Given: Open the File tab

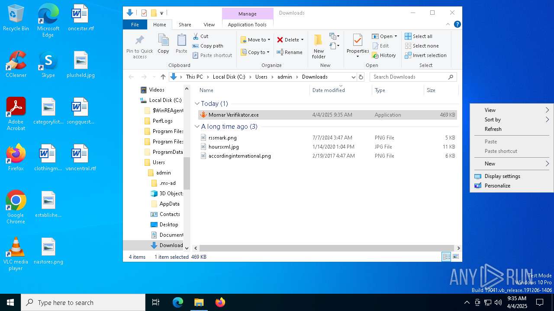Looking at the screenshot, I should point(135,25).
